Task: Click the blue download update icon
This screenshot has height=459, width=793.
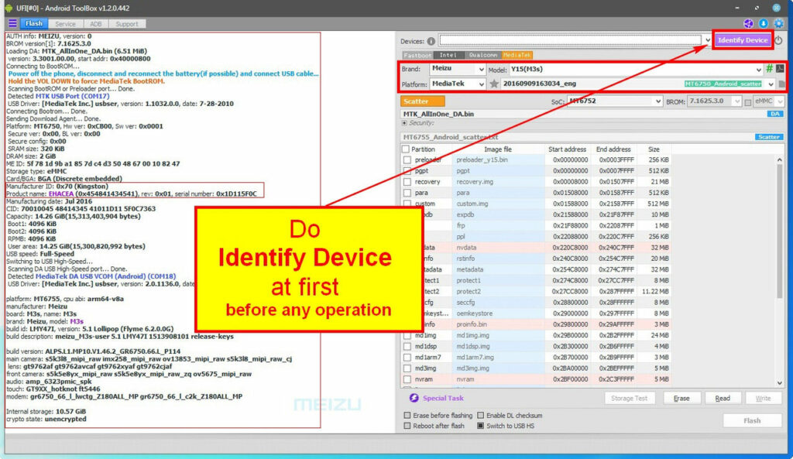Action: click(764, 24)
